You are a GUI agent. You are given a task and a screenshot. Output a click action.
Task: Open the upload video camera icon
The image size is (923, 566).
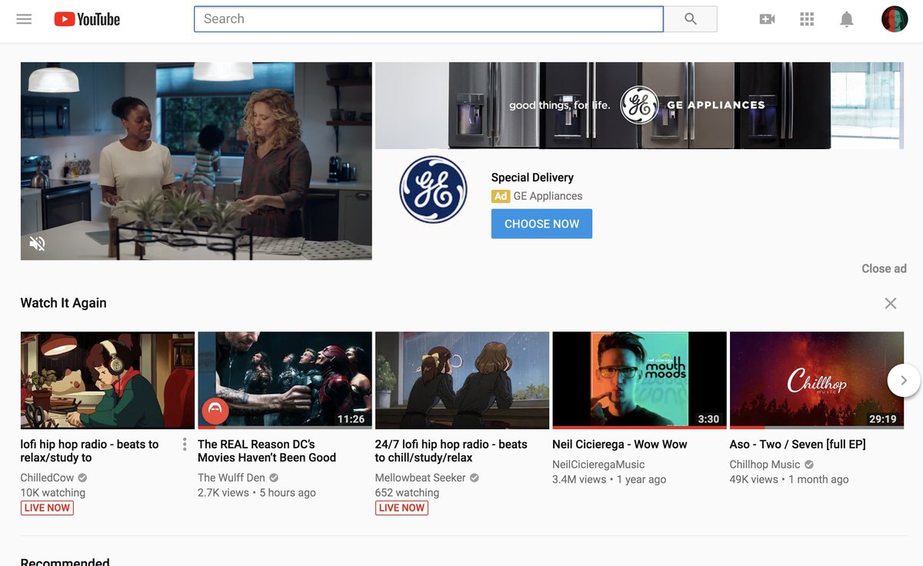click(767, 19)
